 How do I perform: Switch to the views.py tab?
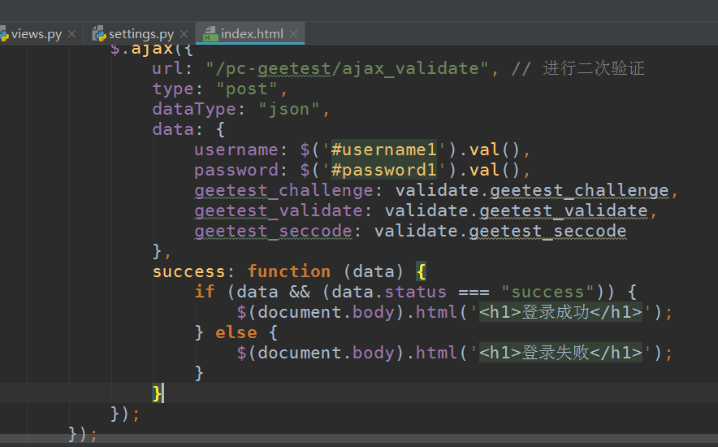point(37,34)
